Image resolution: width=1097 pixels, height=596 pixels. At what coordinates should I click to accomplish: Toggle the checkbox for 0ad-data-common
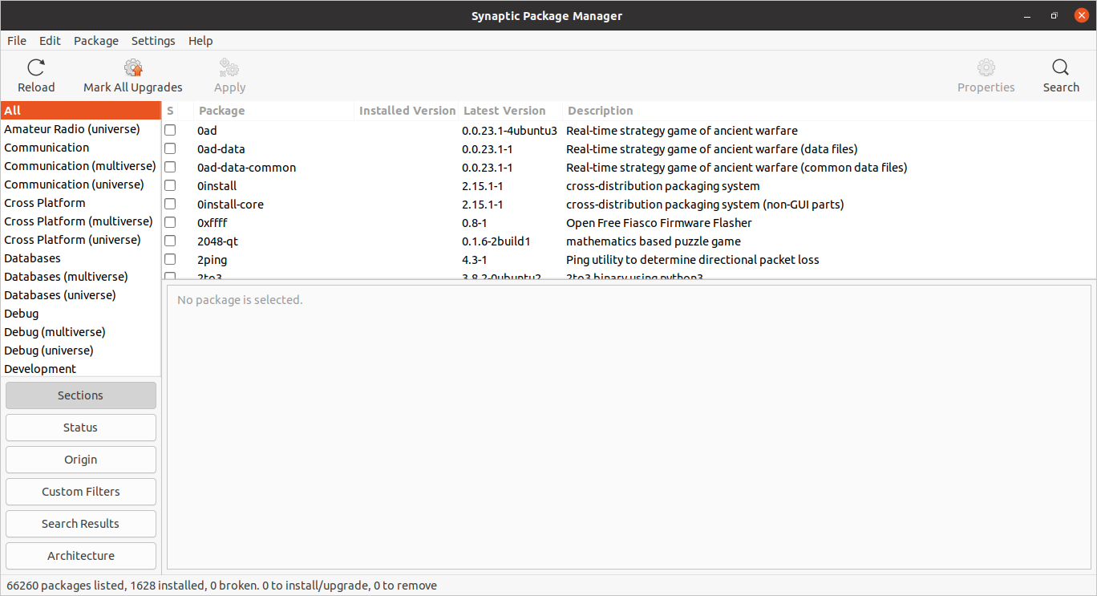coord(170,167)
